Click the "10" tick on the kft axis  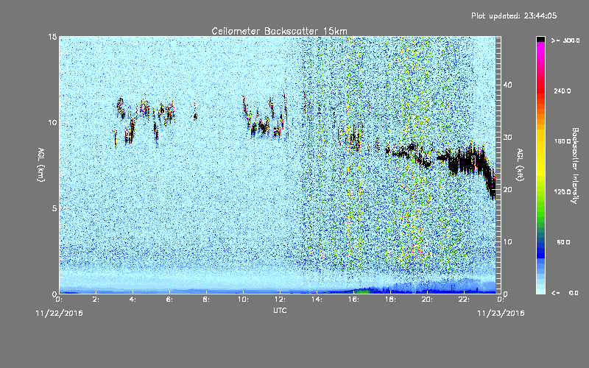pyautogui.click(x=507, y=242)
